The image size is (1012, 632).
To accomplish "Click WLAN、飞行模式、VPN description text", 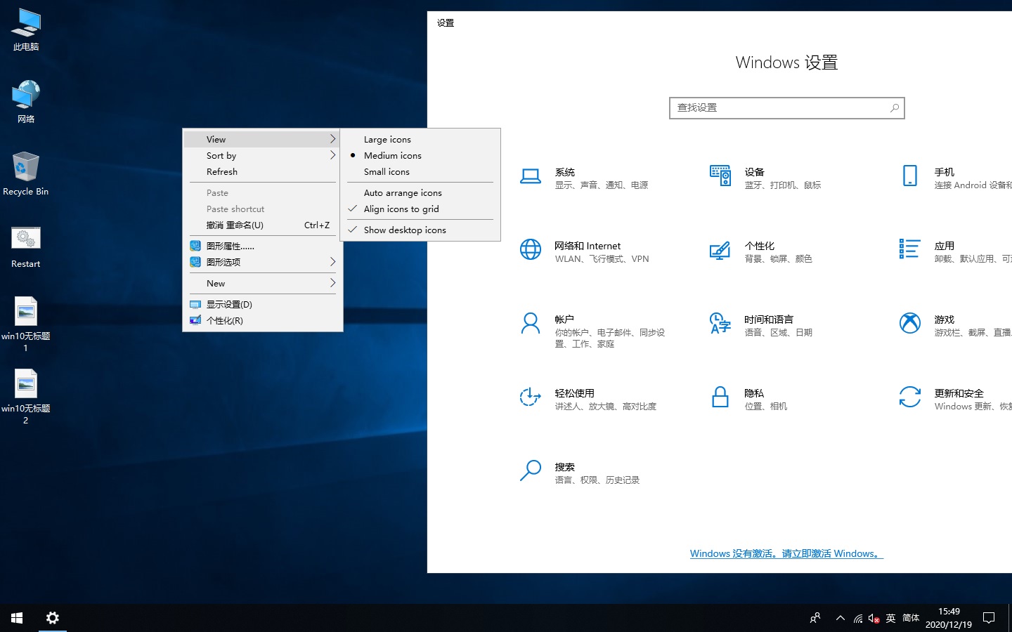I will [602, 259].
